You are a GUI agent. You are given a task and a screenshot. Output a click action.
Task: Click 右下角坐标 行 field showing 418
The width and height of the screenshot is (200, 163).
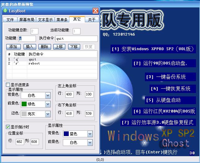point(69,113)
